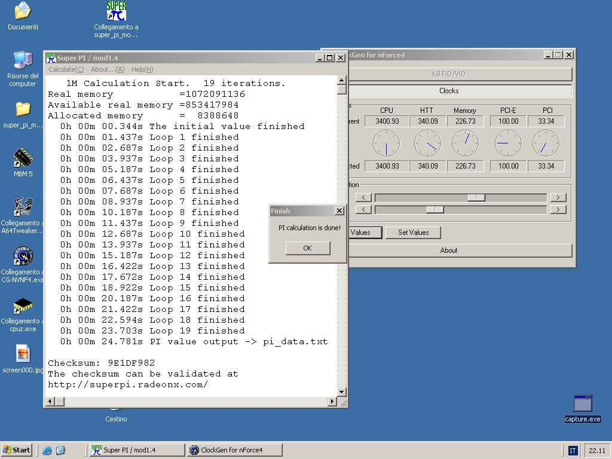Image resolution: width=612 pixels, height=459 pixels.
Task: Launch the A64Tweaker desktop shortcut
Action: [23, 207]
